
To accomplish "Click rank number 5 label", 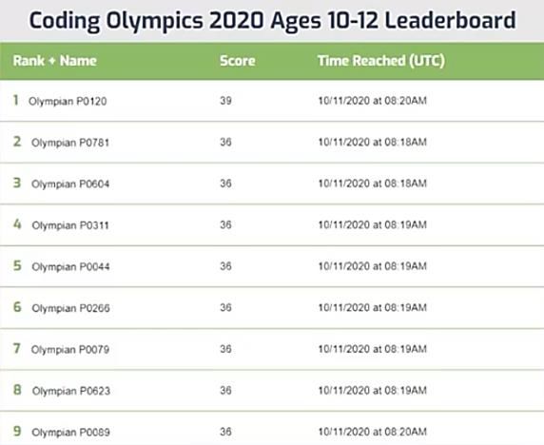I will [17, 265].
